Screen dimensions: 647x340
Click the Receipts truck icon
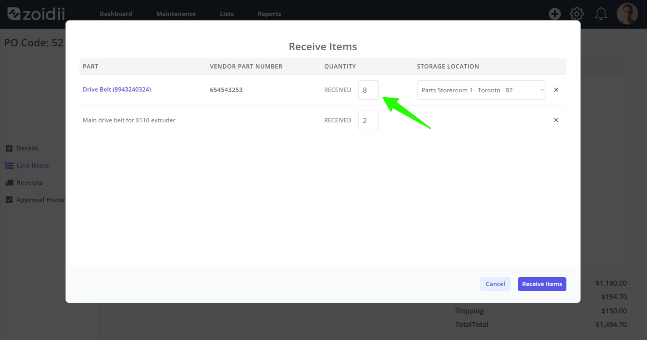tap(9, 183)
